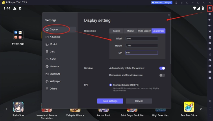Open Display settings section
The image size is (213, 121).
click(60, 30)
